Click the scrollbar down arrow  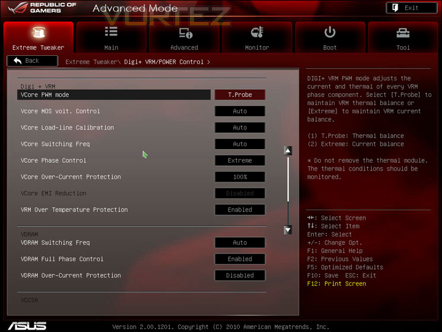288,230
